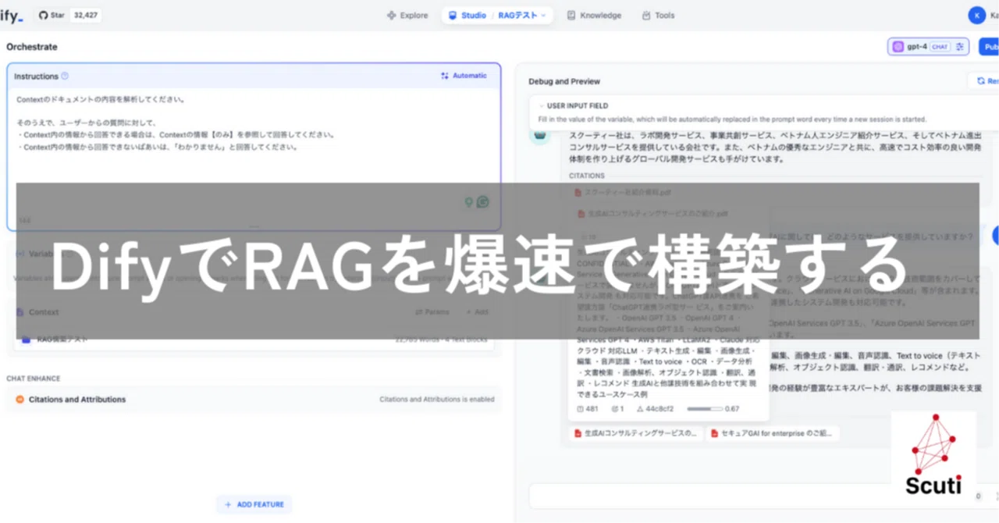Viewport: 999px width, 523px height.
Task: Go to the Knowledge section
Action: tap(594, 15)
